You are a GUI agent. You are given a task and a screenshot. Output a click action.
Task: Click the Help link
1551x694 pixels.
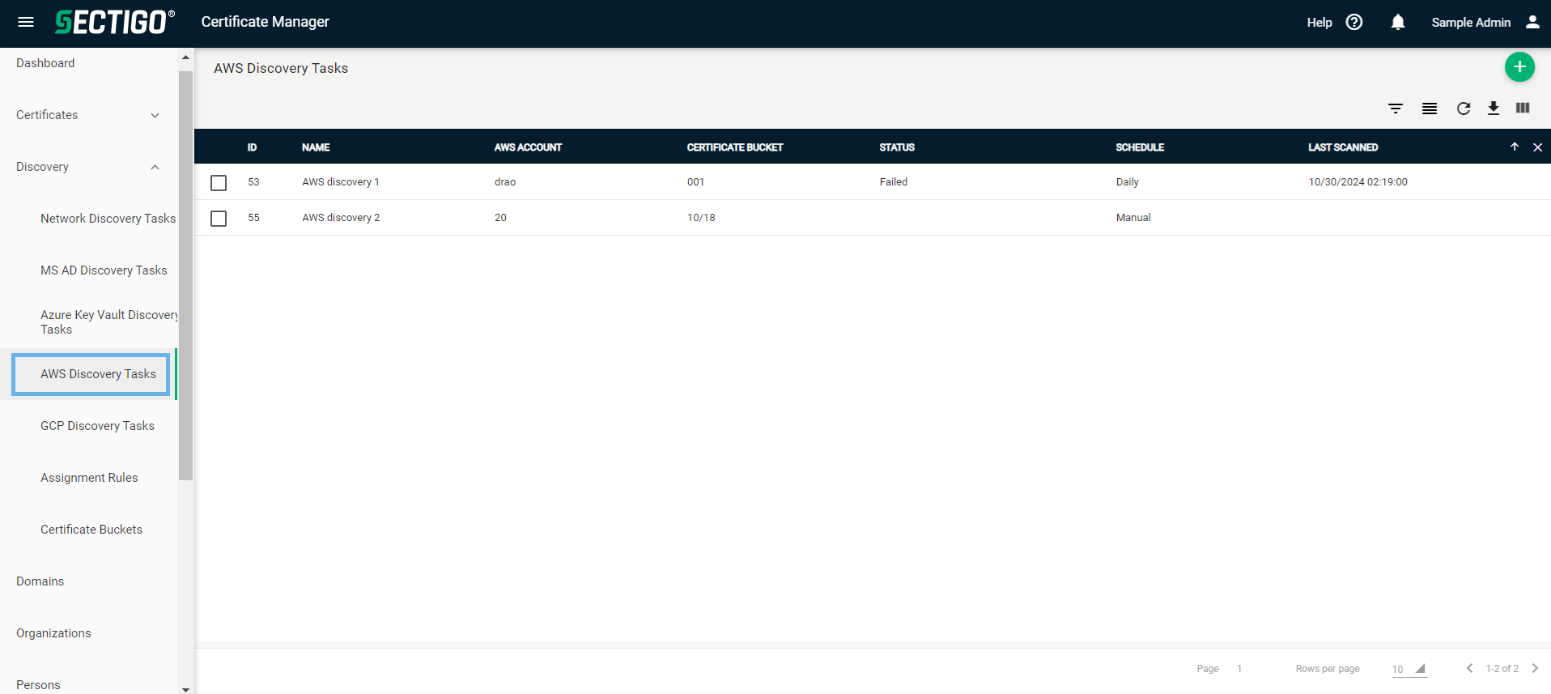pyautogui.click(x=1319, y=22)
